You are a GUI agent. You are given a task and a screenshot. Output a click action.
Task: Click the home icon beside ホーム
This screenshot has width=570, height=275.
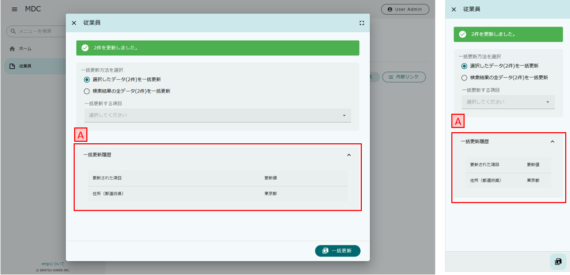click(12, 49)
